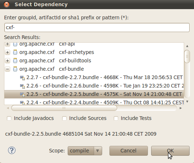Select the 2.2.7 cxf-bundle-2.2.7.bundle row
194x163 pixels.
coord(94,77)
